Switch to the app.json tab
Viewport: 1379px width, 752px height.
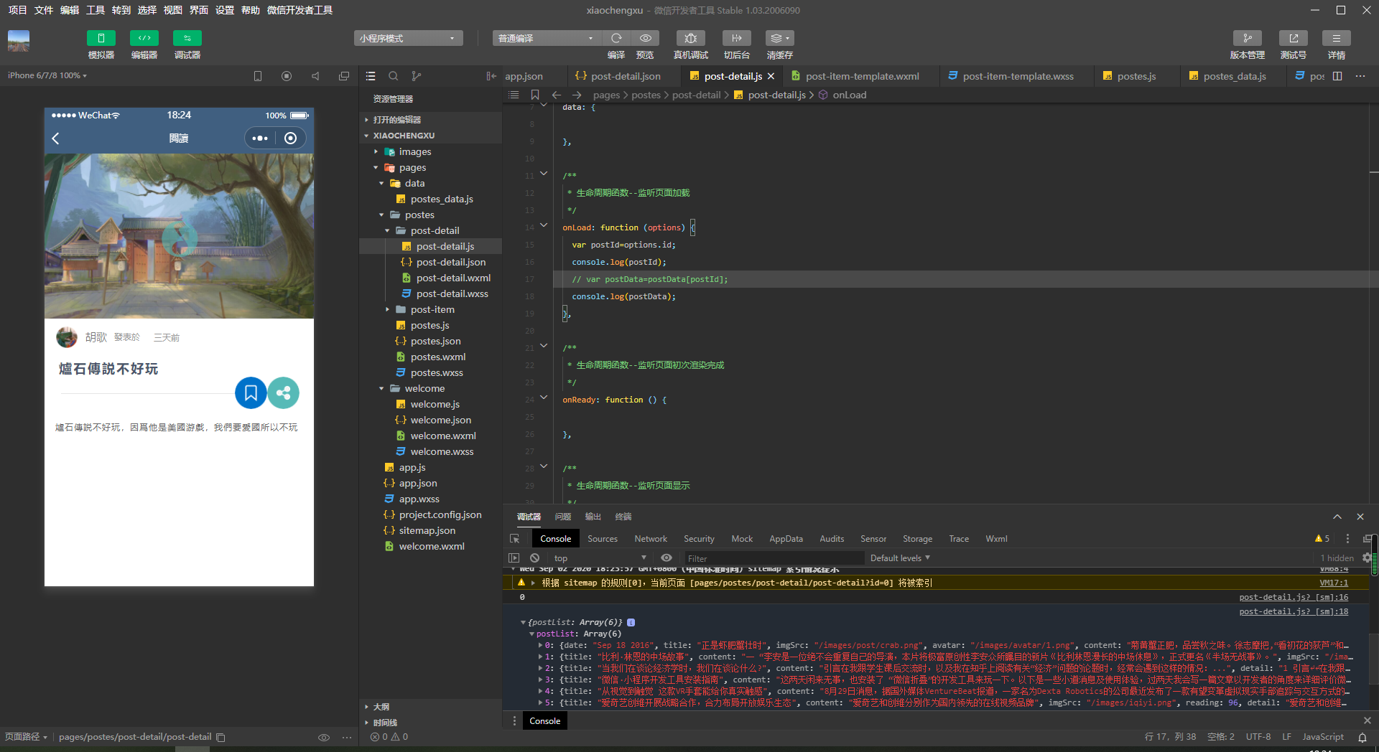pyautogui.click(x=524, y=76)
